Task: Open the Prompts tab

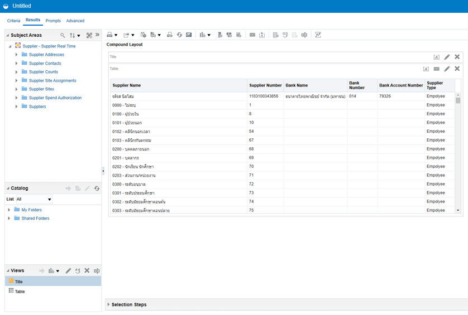Action: point(53,21)
